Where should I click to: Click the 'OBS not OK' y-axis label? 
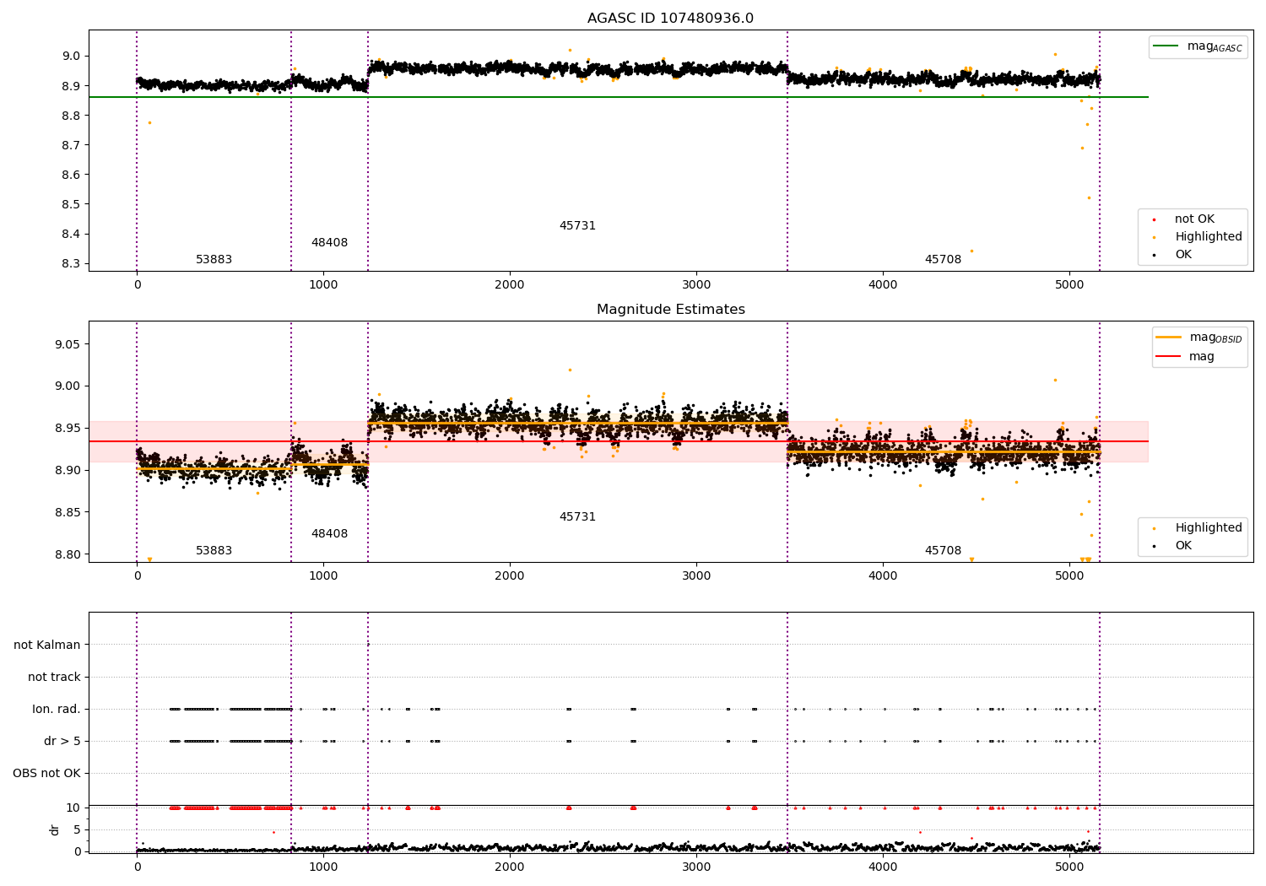pos(46,774)
